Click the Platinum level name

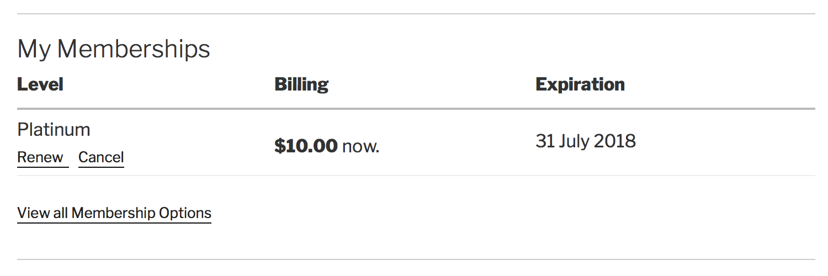tap(54, 130)
